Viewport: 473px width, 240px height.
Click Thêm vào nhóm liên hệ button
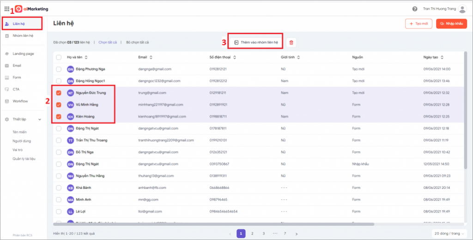[256, 42]
